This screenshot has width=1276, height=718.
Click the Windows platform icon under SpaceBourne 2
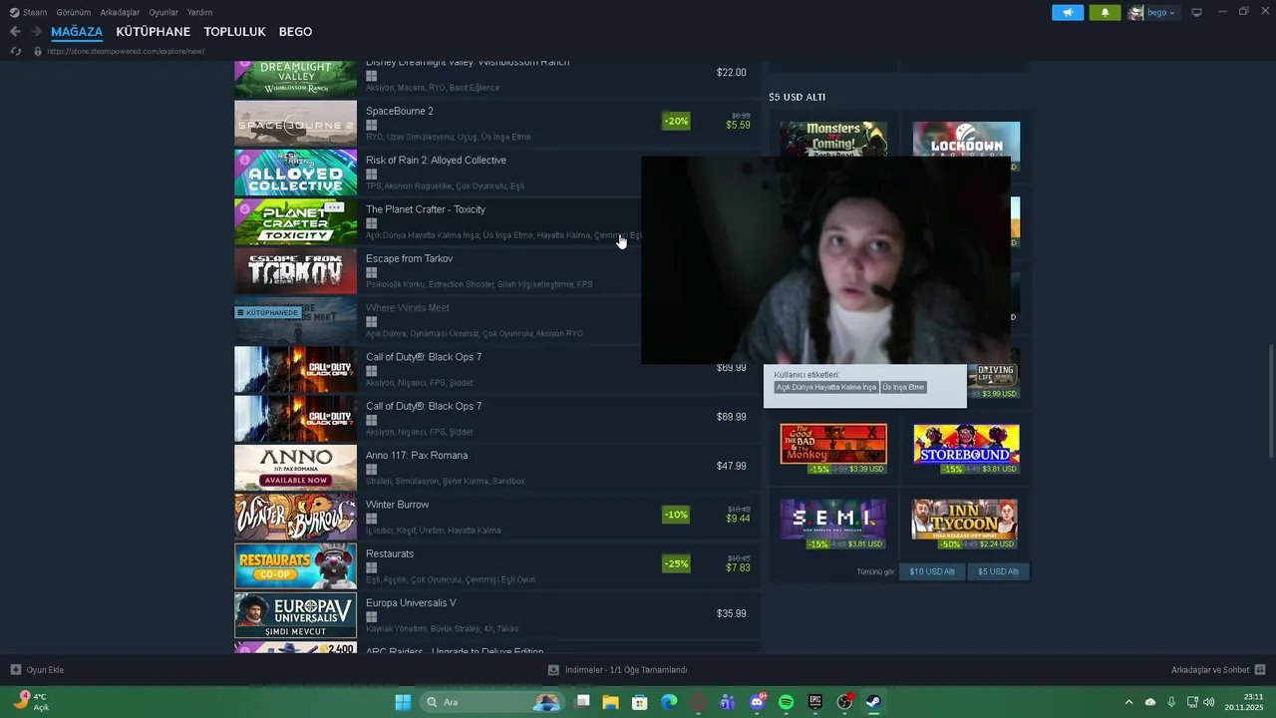tap(371, 125)
